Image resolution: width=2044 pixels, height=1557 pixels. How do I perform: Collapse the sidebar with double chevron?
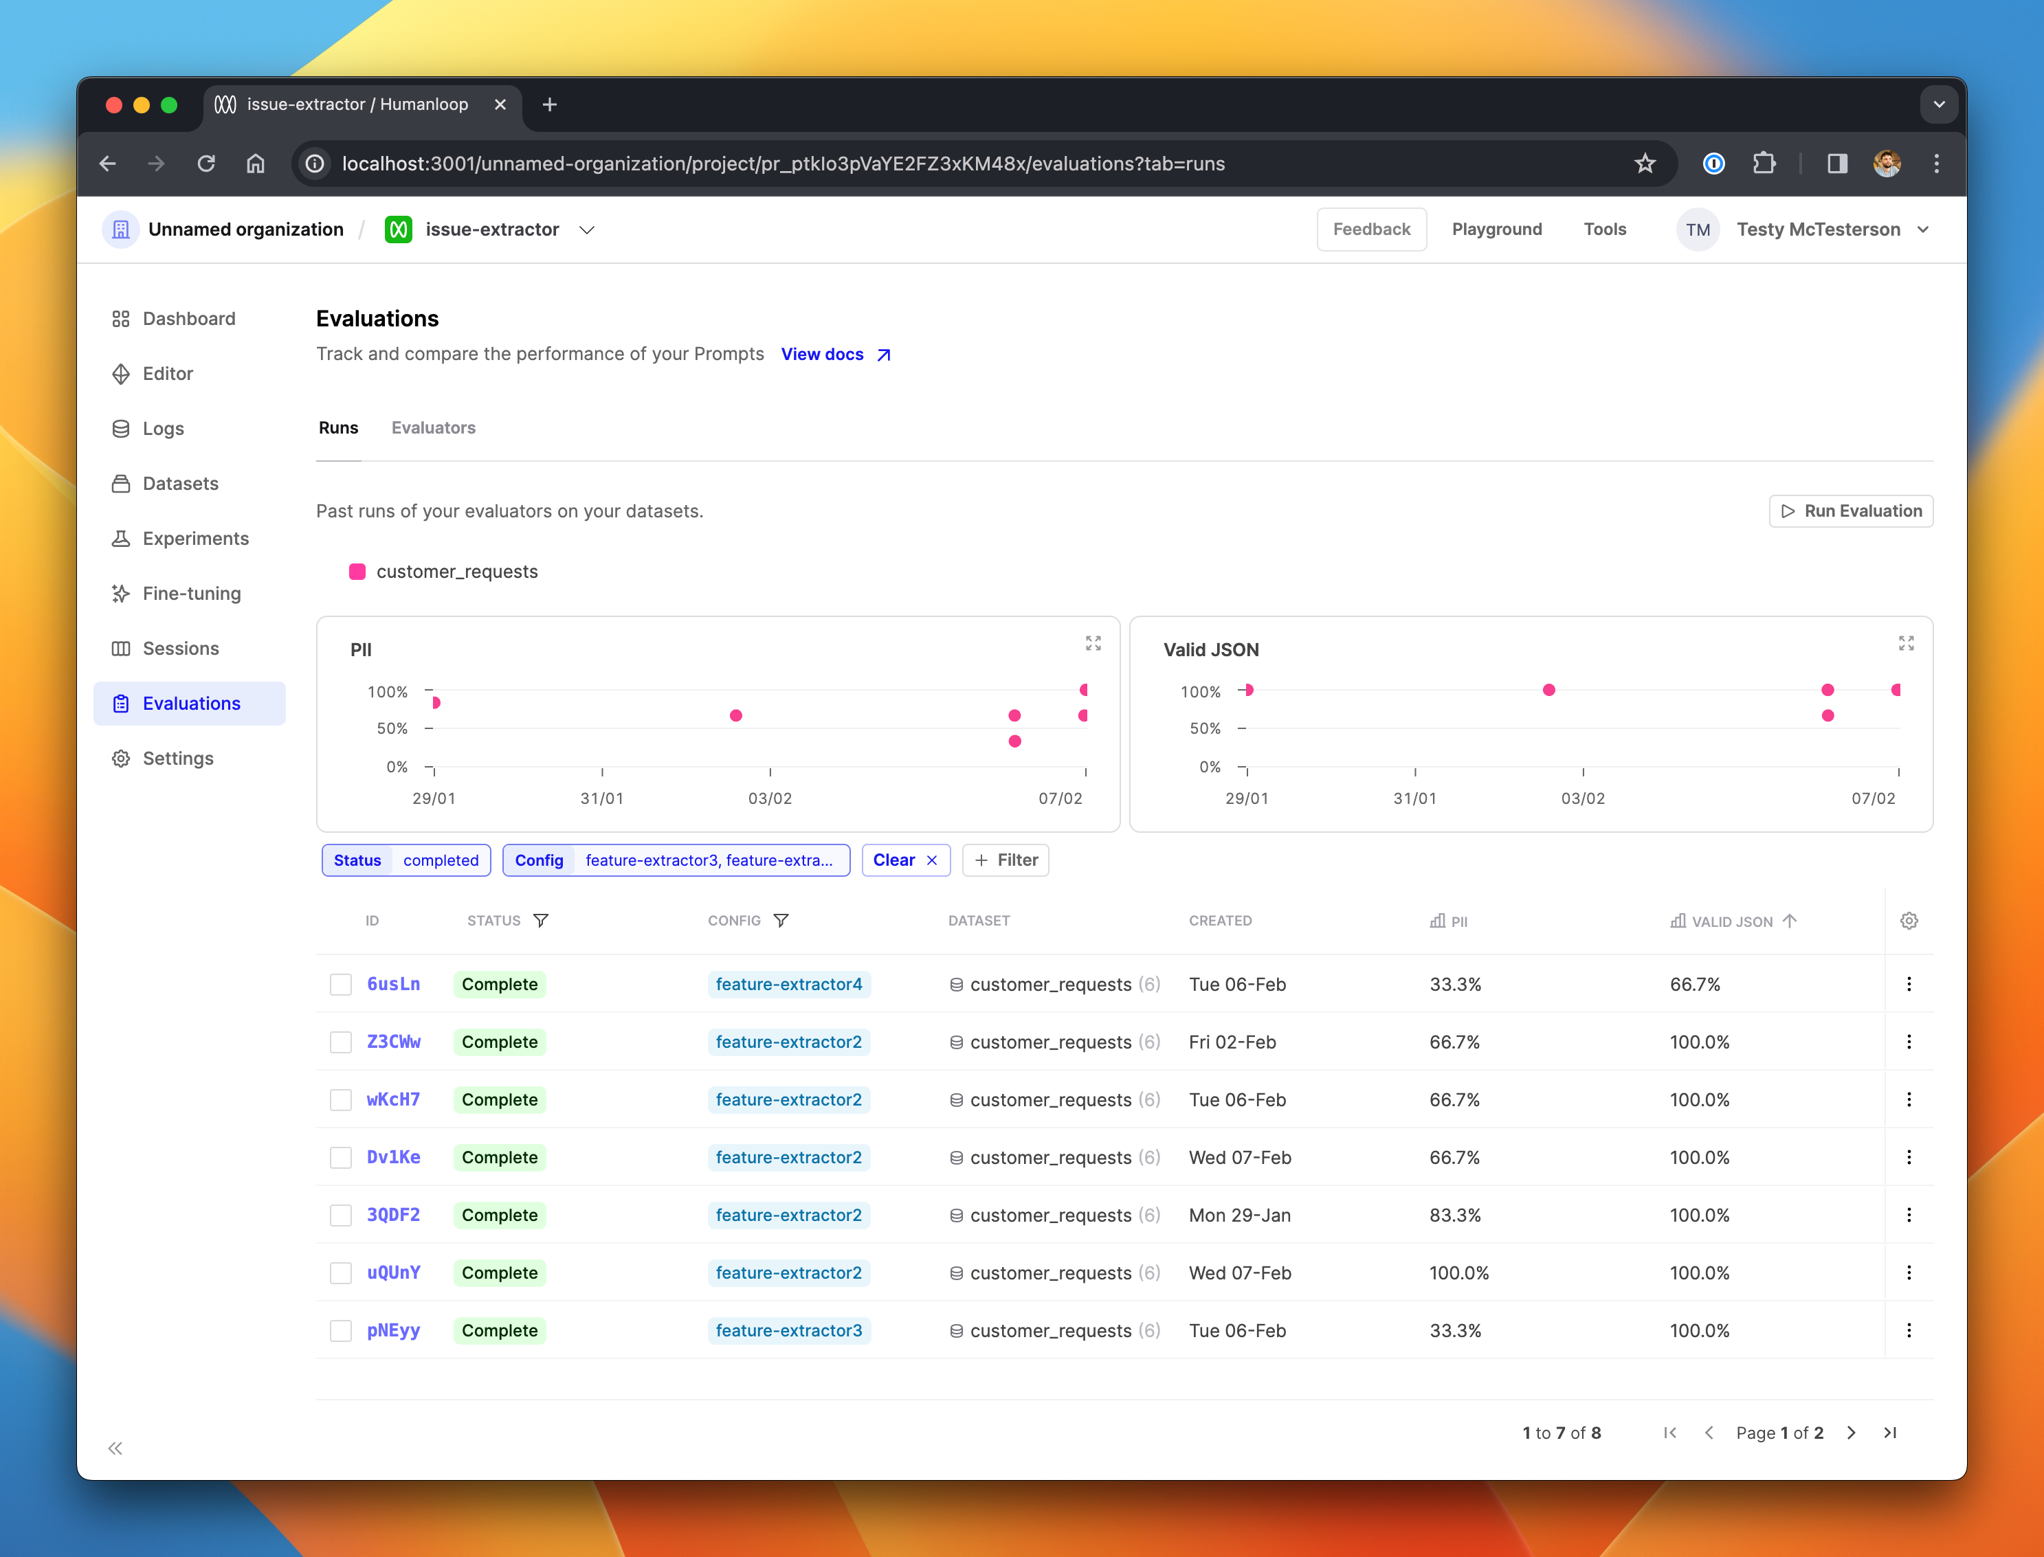click(x=115, y=1448)
